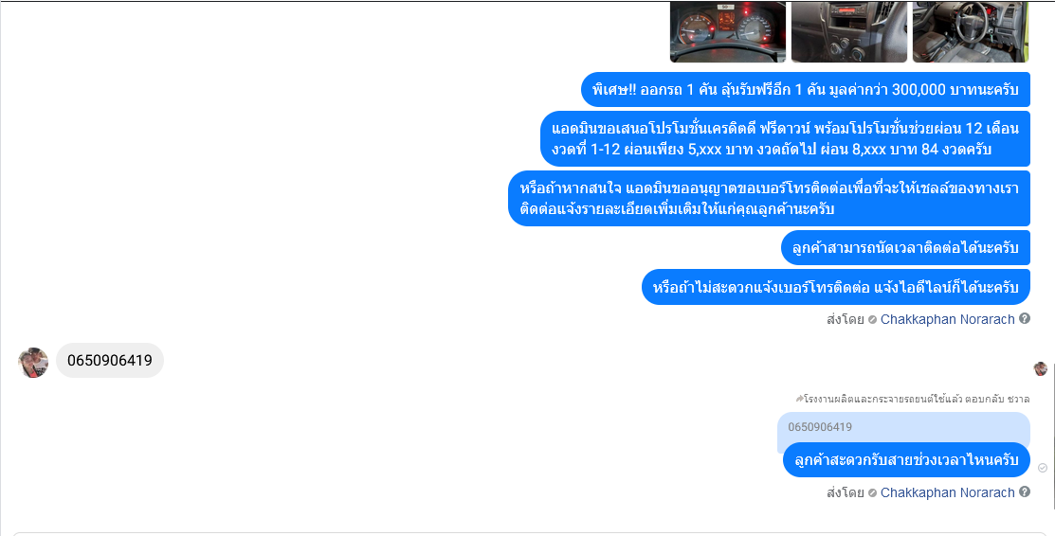Viewport: 1055px width, 536px height.
Task: Select the message mentioning 300,000 บาท
Action: pyautogui.click(x=806, y=89)
